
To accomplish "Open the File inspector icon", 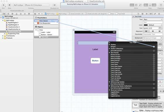I will [x=138, y=14].
